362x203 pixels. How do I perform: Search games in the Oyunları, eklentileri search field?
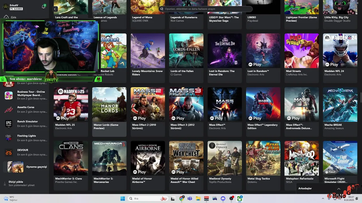tap(206, 9)
